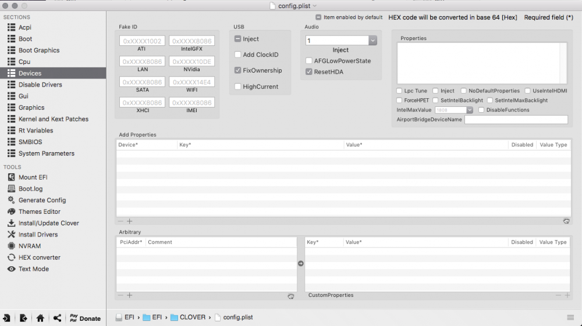Open Themes Editor palette icon
The height and width of the screenshot is (326, 582).
click(12, 212)
